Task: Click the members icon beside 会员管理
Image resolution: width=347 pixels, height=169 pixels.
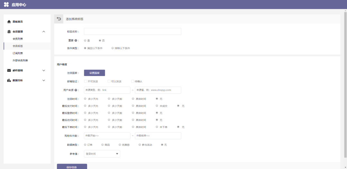Action: click(x=9, y=32)
